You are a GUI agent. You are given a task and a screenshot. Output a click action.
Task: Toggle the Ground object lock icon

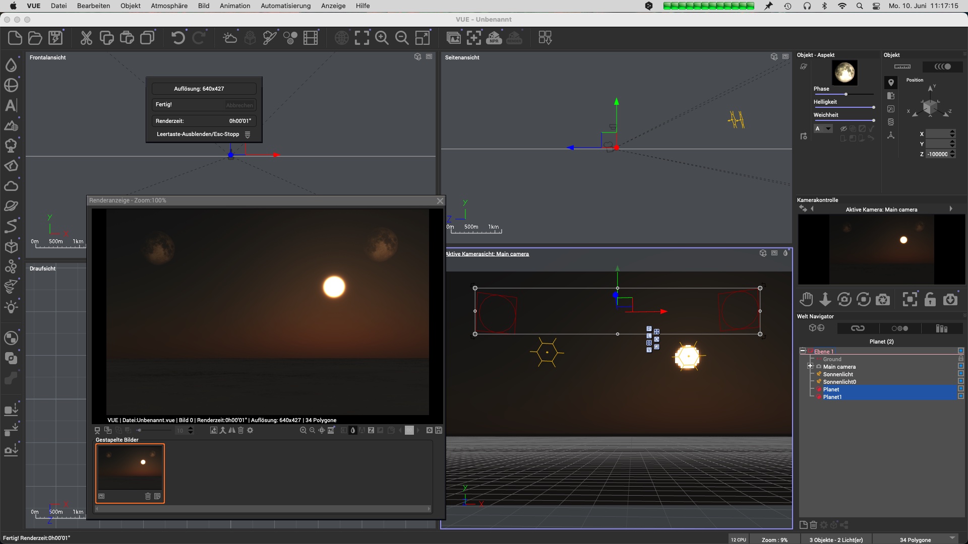pos(961,359)
